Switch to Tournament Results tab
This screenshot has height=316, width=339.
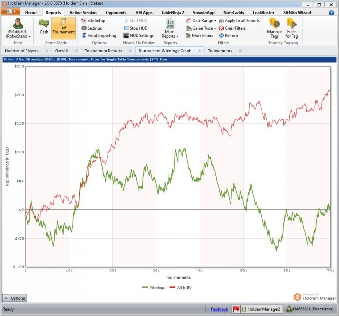click(x=103, y=51)
